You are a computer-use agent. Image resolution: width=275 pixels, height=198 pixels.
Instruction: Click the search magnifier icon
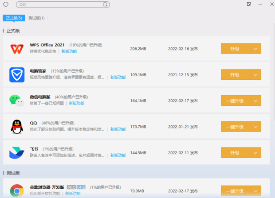click(105, 4)
